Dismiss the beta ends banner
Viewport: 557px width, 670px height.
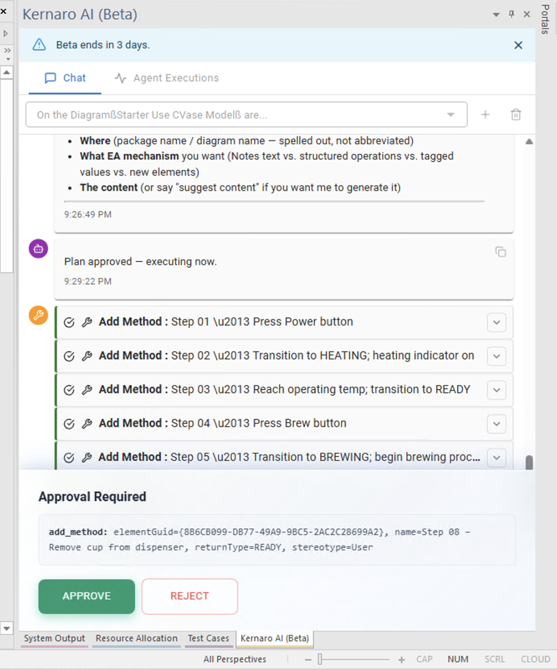tap(518, 45)
